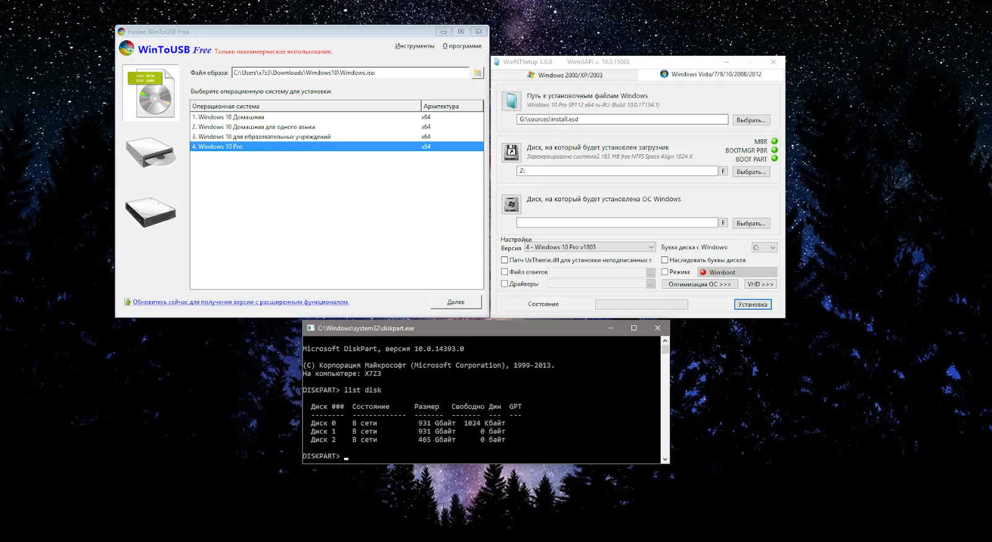Select the hard disk source icon in WinToUSB

tap(151, 212)
